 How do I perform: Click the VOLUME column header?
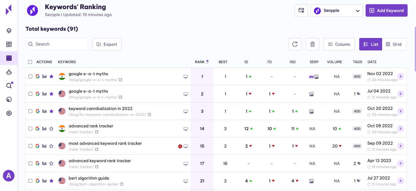click(334, 62)
